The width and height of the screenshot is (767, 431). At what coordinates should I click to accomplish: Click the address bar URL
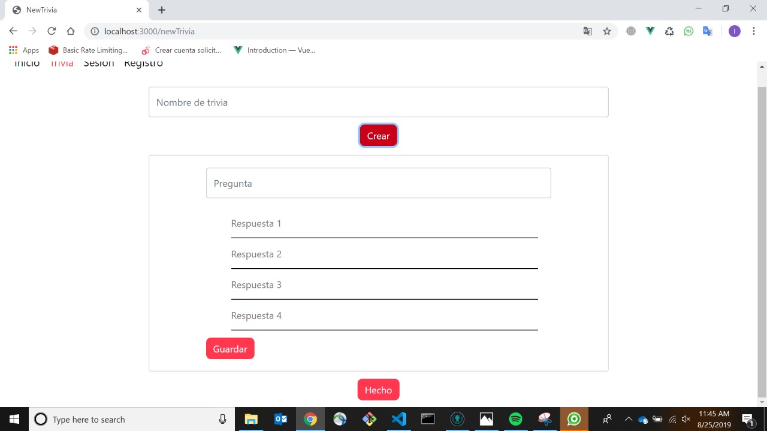pos(149,31)
